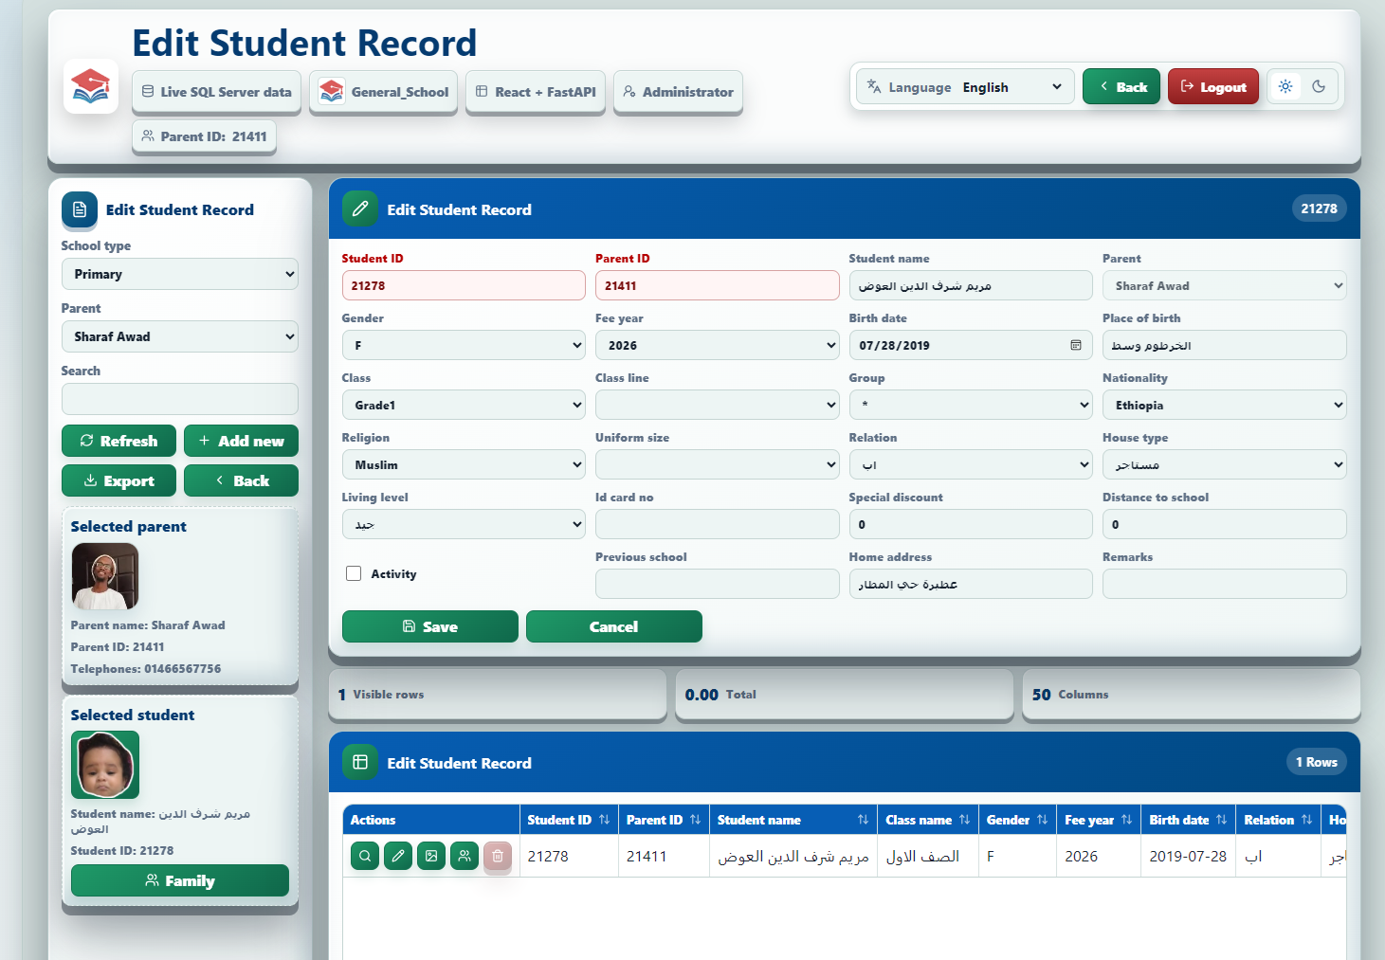The width and height of the screenshot is (1385, 960).
Task: Click the Refresh button
Action: [x=118, y=441]
